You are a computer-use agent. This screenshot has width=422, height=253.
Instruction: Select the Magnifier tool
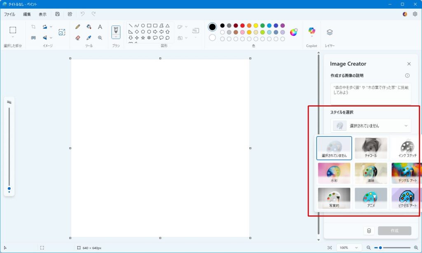(100, 37)
